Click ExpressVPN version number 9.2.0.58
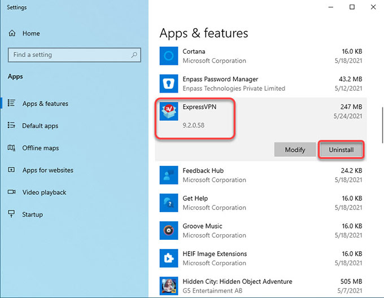 pyautogui.click(x=193, y=125)
